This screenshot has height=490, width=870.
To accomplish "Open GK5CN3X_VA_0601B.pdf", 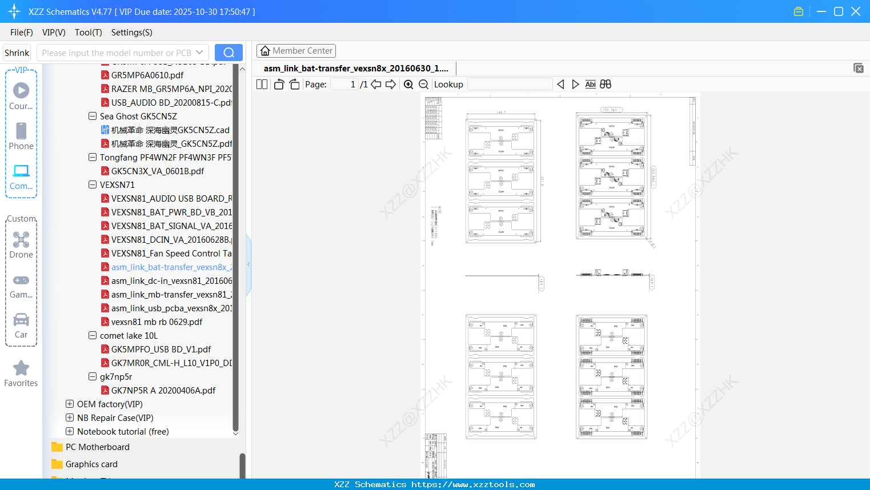I will [x=157, y=171].
